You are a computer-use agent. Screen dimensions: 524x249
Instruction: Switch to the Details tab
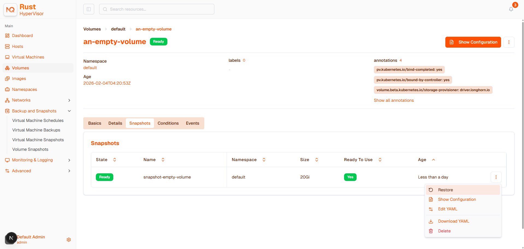115,123
